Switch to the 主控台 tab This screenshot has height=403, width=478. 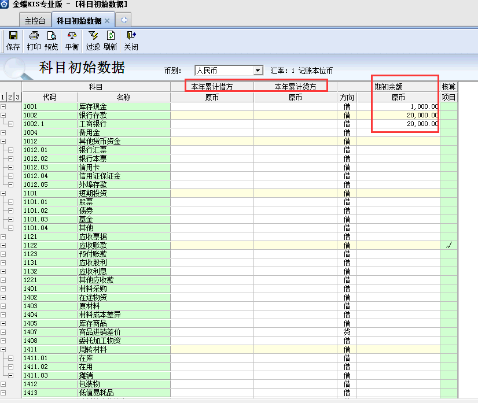coord(34,19)
